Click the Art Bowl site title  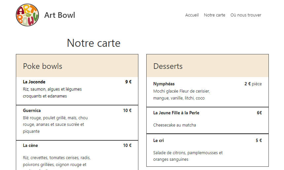click(59, 15)
